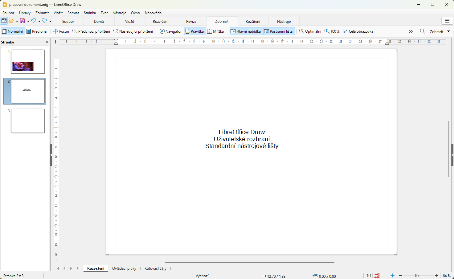The width and height of the screenshot is (454, 279).
Task: Select page 1 thumbnail
Action: point(28,62)
